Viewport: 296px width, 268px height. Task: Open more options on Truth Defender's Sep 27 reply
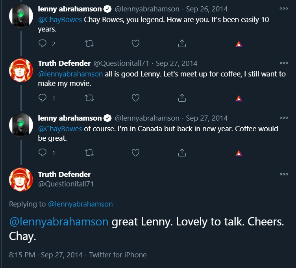click(283, 63)
